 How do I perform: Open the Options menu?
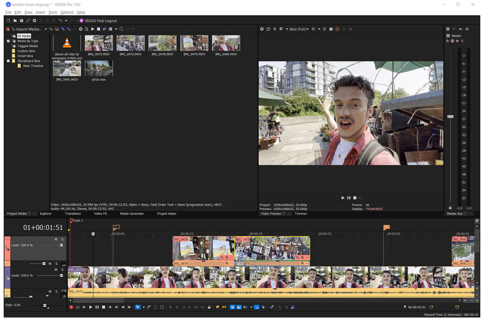coord(67,12)
